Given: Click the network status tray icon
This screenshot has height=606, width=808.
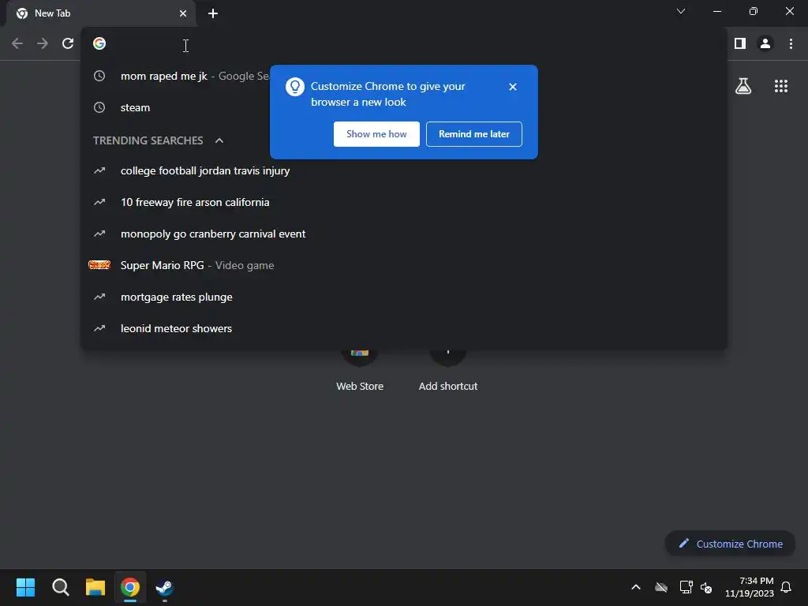Looking at the screenshot, I should point(686,587).
